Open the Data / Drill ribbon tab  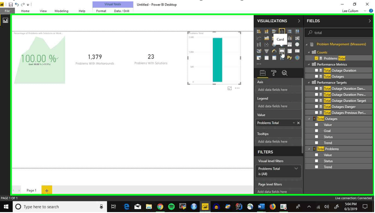click(122, 11)
